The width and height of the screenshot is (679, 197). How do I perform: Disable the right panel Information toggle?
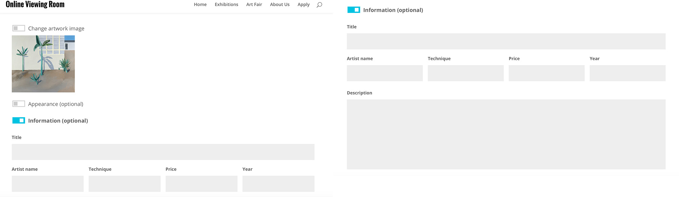click(x=354, y=10)
